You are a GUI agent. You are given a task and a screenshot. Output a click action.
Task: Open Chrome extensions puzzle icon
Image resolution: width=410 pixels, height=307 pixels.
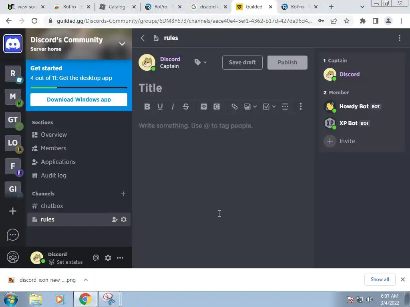tap(362, 21)
